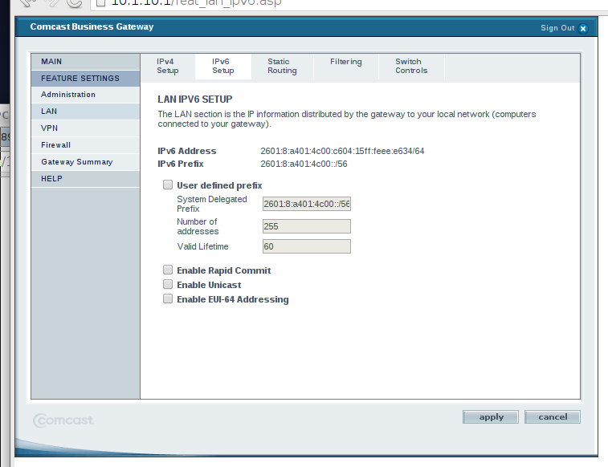
Task: Click the IPv6 Prefix label
Action: (181, 164)
